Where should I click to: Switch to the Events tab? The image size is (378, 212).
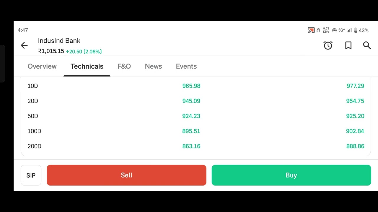point(186,66)
